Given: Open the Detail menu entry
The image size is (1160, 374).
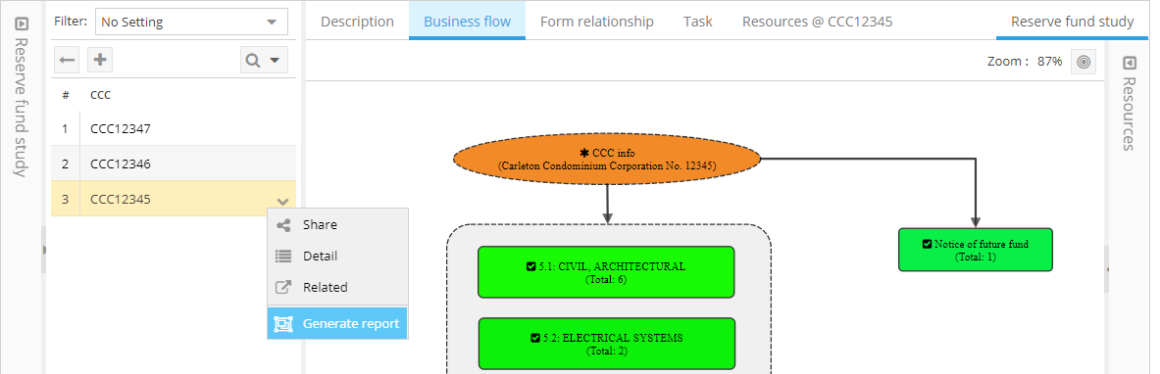Looking at the screenshot, I should (x=337, y=256).
